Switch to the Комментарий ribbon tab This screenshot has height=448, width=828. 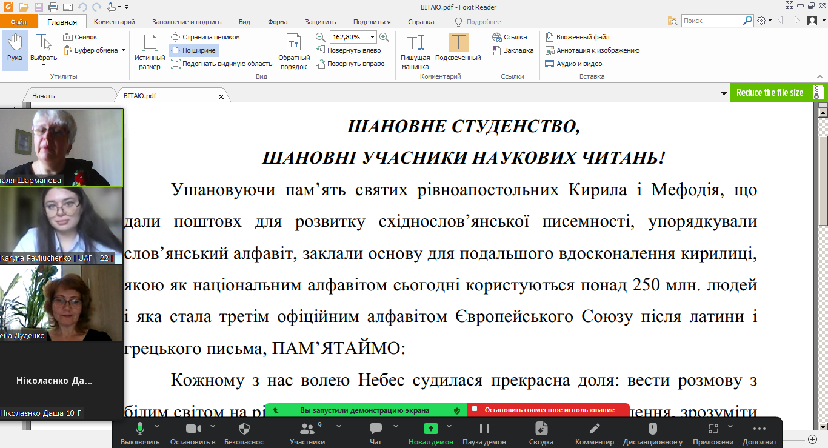(114, 22)
